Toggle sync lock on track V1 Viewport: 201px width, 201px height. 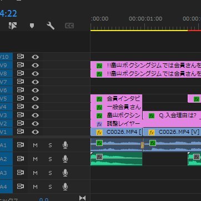pos(21,132)
